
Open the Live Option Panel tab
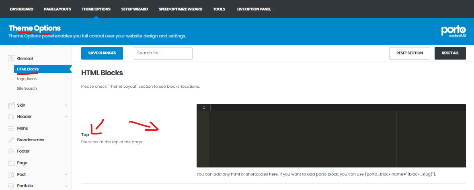254,9
